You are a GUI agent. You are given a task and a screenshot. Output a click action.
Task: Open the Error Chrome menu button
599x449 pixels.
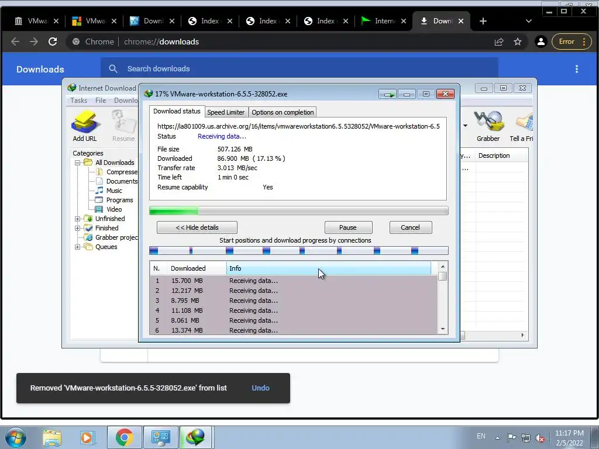pos(572,42)
